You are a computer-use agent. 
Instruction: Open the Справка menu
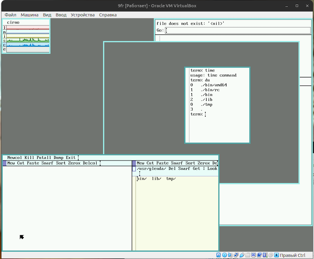pyautogui.click(x=108, y=15)
